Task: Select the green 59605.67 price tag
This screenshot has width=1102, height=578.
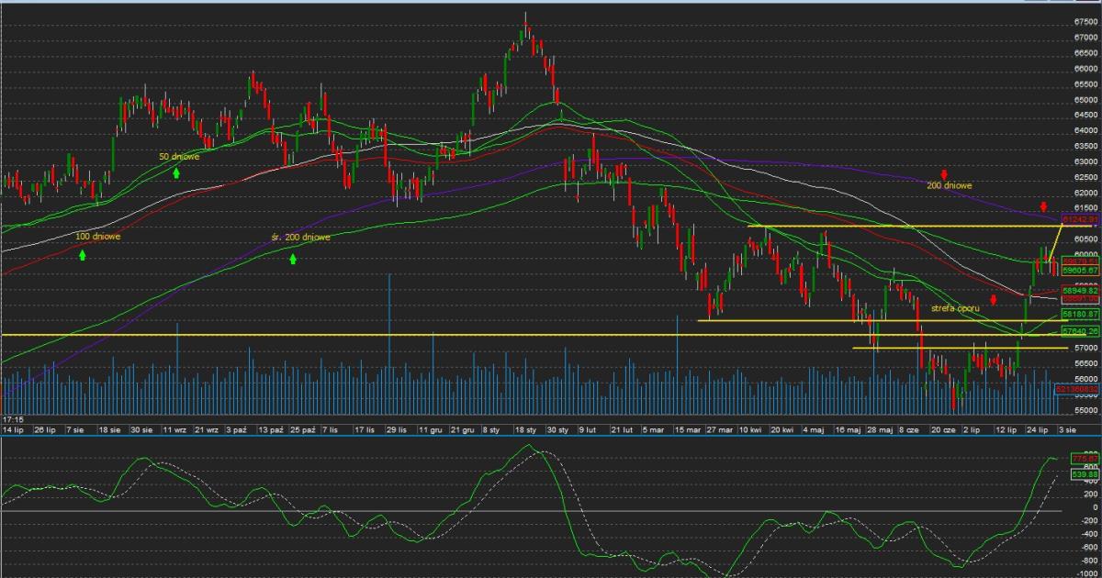Action: [x=1081, y=271]
